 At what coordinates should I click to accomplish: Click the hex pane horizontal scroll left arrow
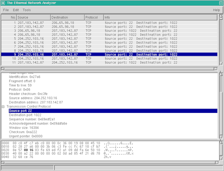pyautogui.click(x=3, y=162)
